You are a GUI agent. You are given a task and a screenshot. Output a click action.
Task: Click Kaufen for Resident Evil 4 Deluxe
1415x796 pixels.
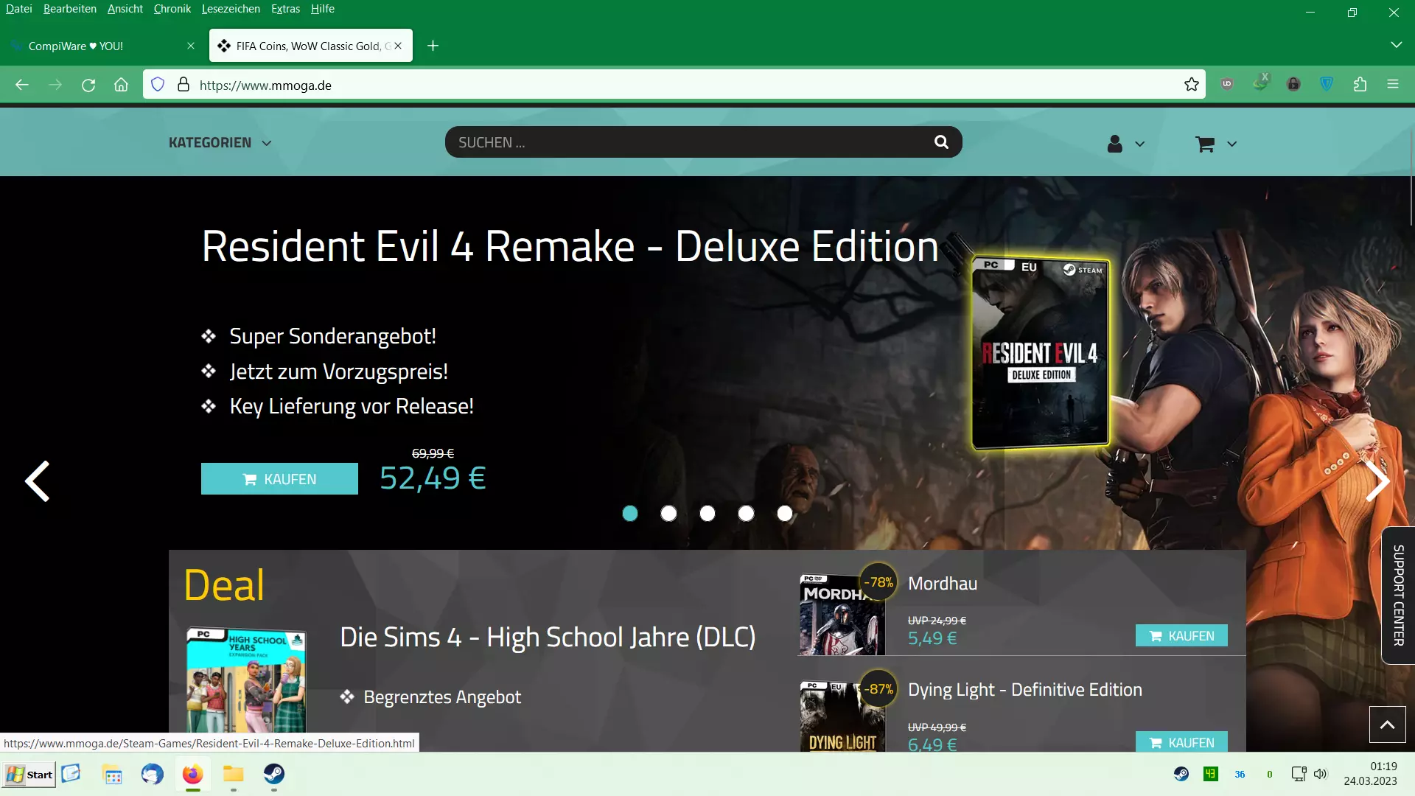pyautogui.click(x=279, y=479)
